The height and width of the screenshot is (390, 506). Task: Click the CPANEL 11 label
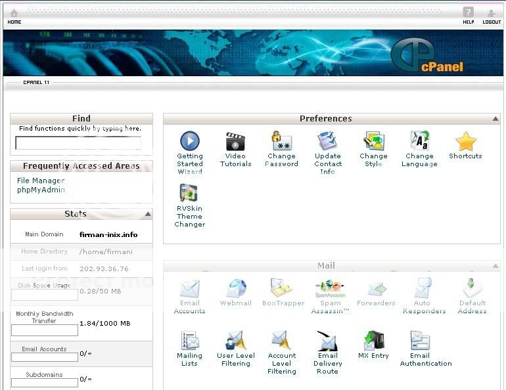(36, 83)
